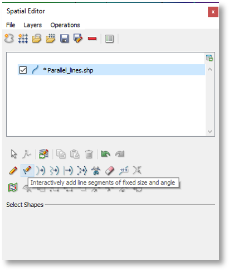Select the eraser tool icon
Screen dimensions: 229x270
[110, 171]
